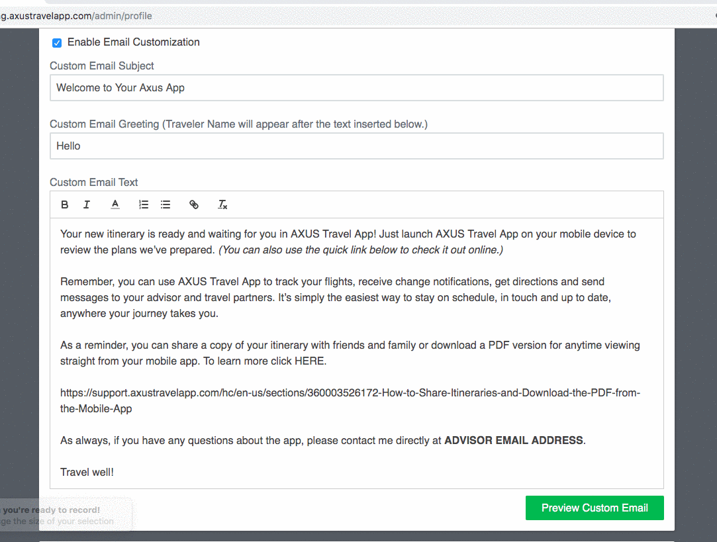The height and width of the screenshot is (542, 717).
Task: Click the word HERE in email text
Action: [309, 361]
